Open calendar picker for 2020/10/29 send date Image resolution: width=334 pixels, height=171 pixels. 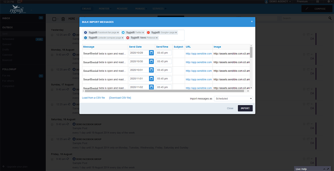[151, 53]
